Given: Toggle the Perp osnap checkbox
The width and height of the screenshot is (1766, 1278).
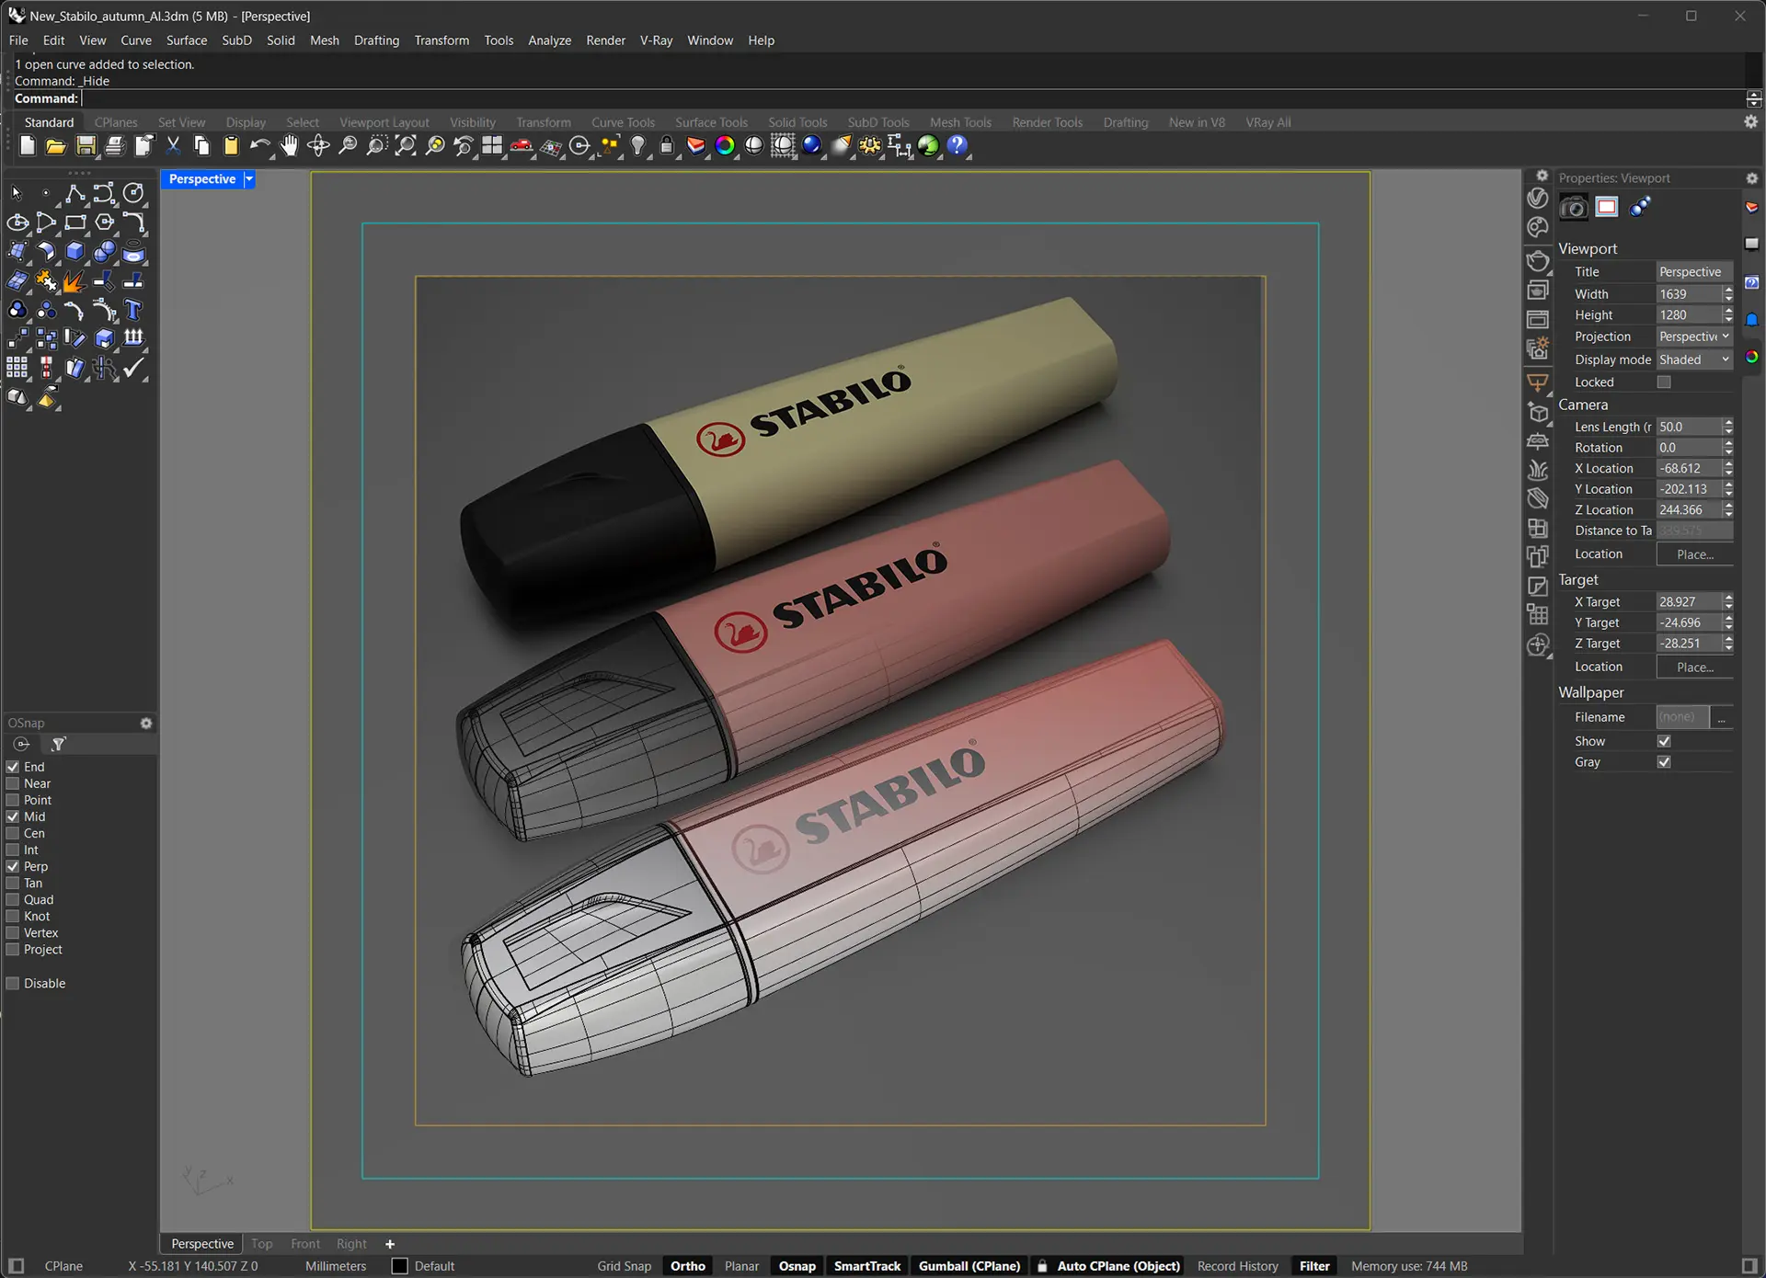Looking at the screenshot, I should click(x=13, y=866).
